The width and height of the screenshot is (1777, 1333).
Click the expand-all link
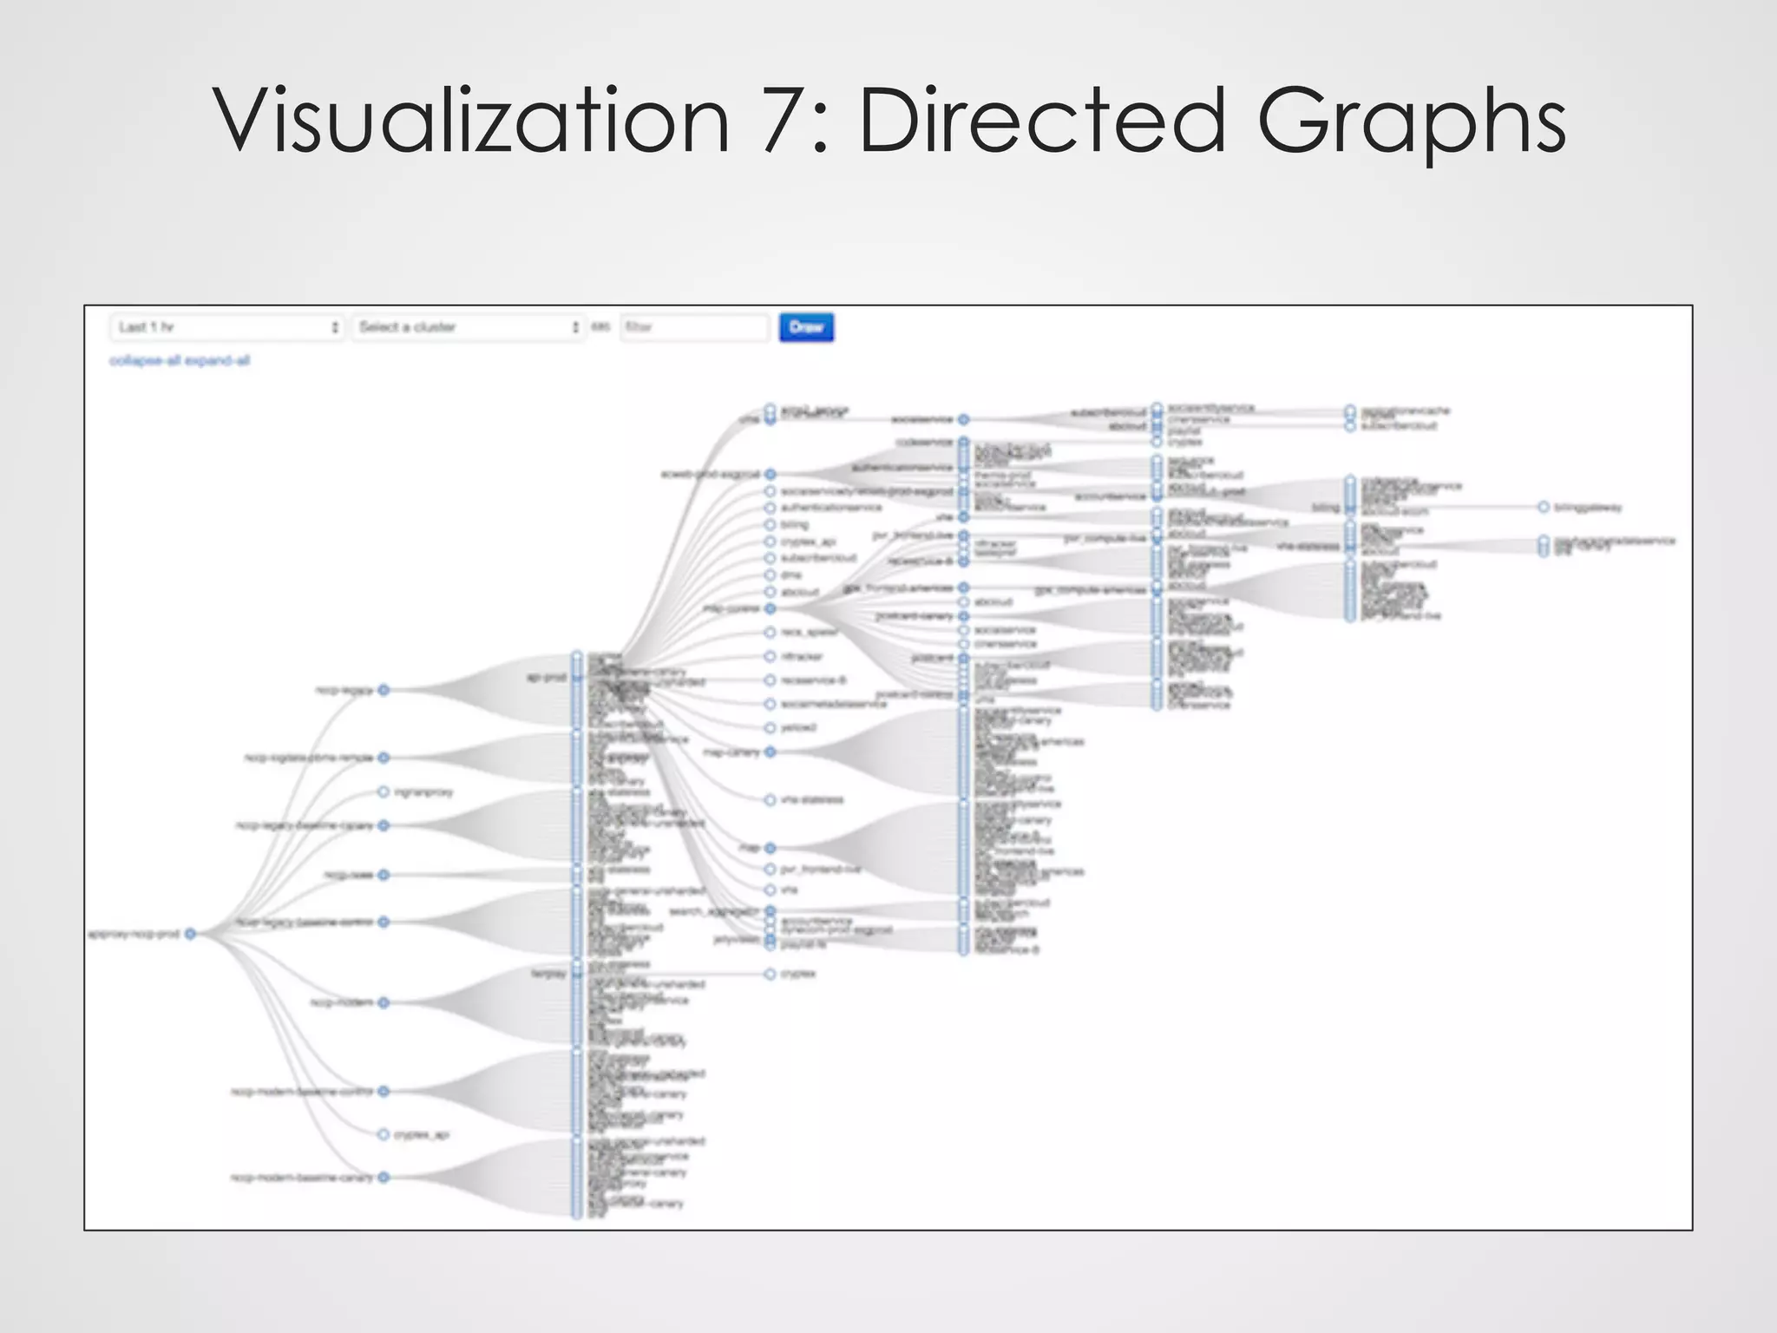(217, 360)
